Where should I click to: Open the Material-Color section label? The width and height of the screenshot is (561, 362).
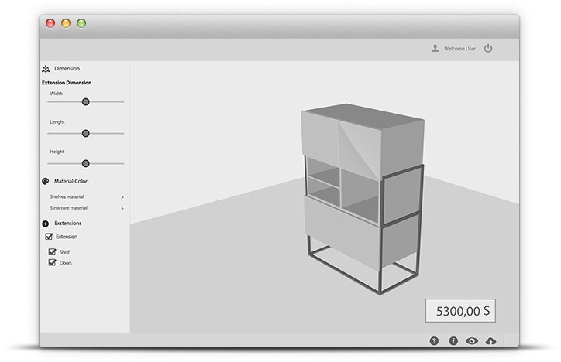point(71,181)
